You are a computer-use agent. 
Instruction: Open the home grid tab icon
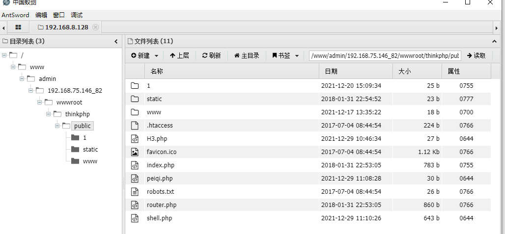click(18, 27)
